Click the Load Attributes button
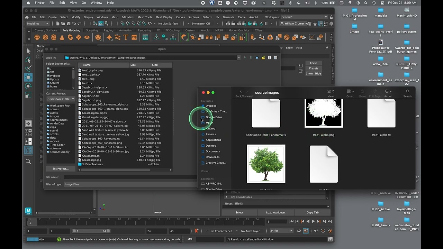 [x=276, y=212]
